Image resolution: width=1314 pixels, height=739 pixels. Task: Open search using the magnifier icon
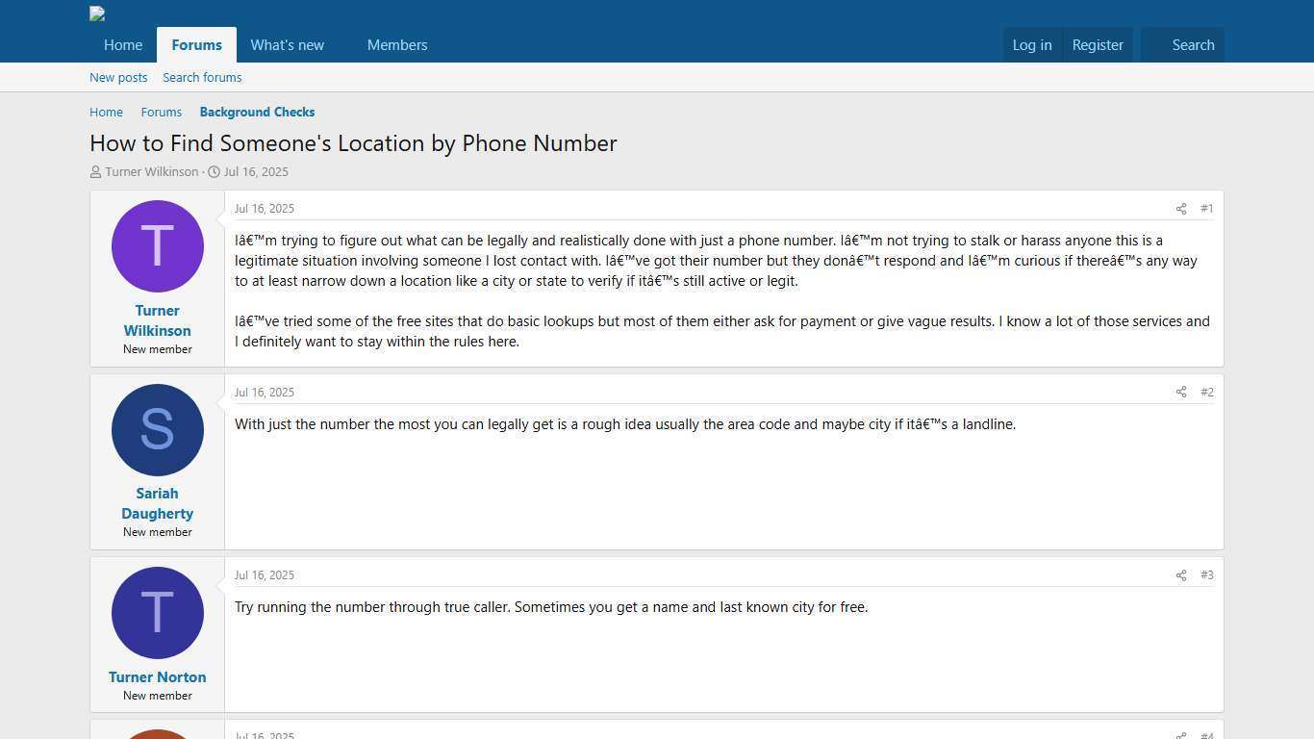(1193, 44)
